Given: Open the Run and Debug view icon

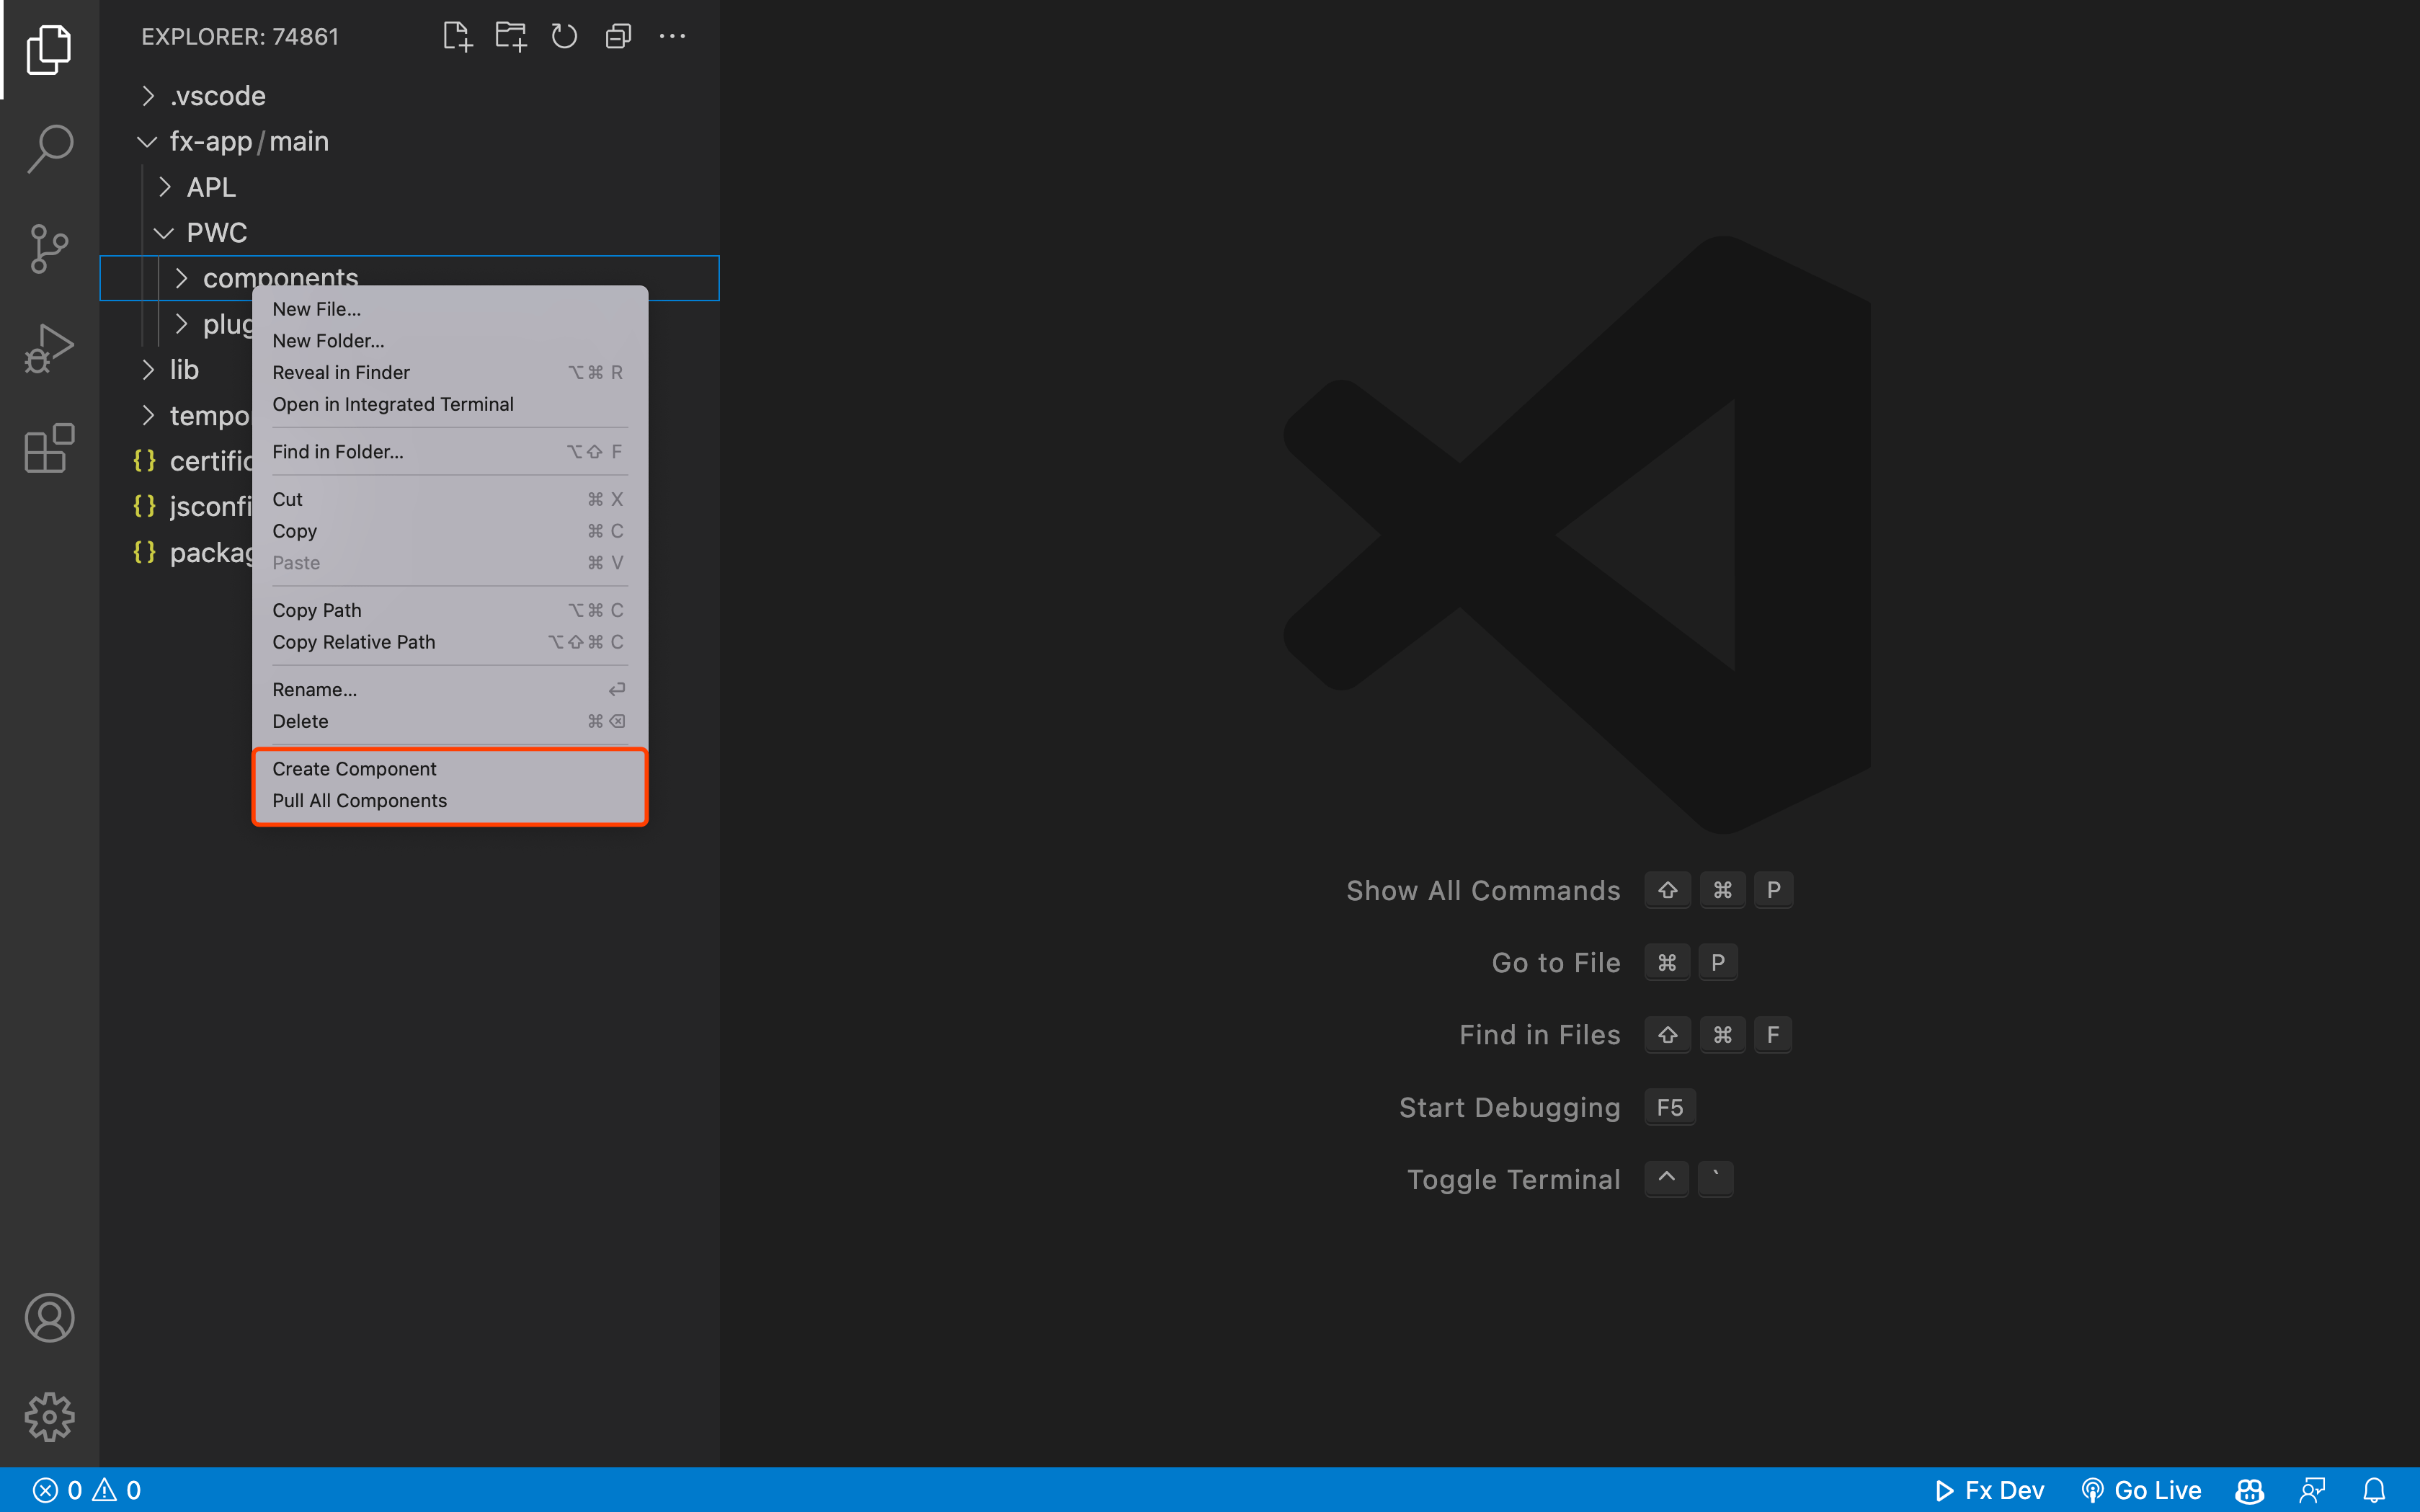Looking at the screenshot, I should [49, 348].
